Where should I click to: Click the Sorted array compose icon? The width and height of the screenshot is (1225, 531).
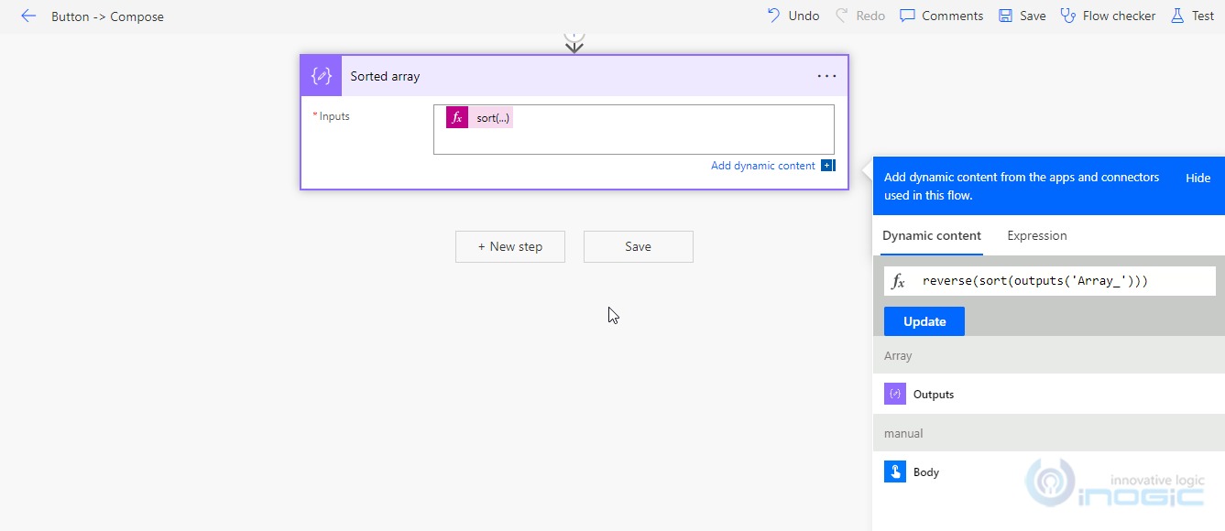click(321, 76)
